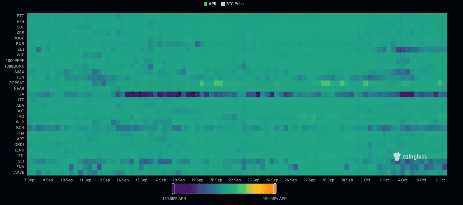
Task: Click the AVAX row label
Action: coord(19,72)
